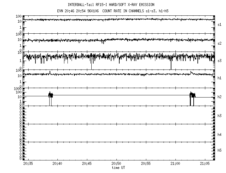Click the 20:40 time axis label
This screenshot has width=226, height=173.
click(57, 164)
